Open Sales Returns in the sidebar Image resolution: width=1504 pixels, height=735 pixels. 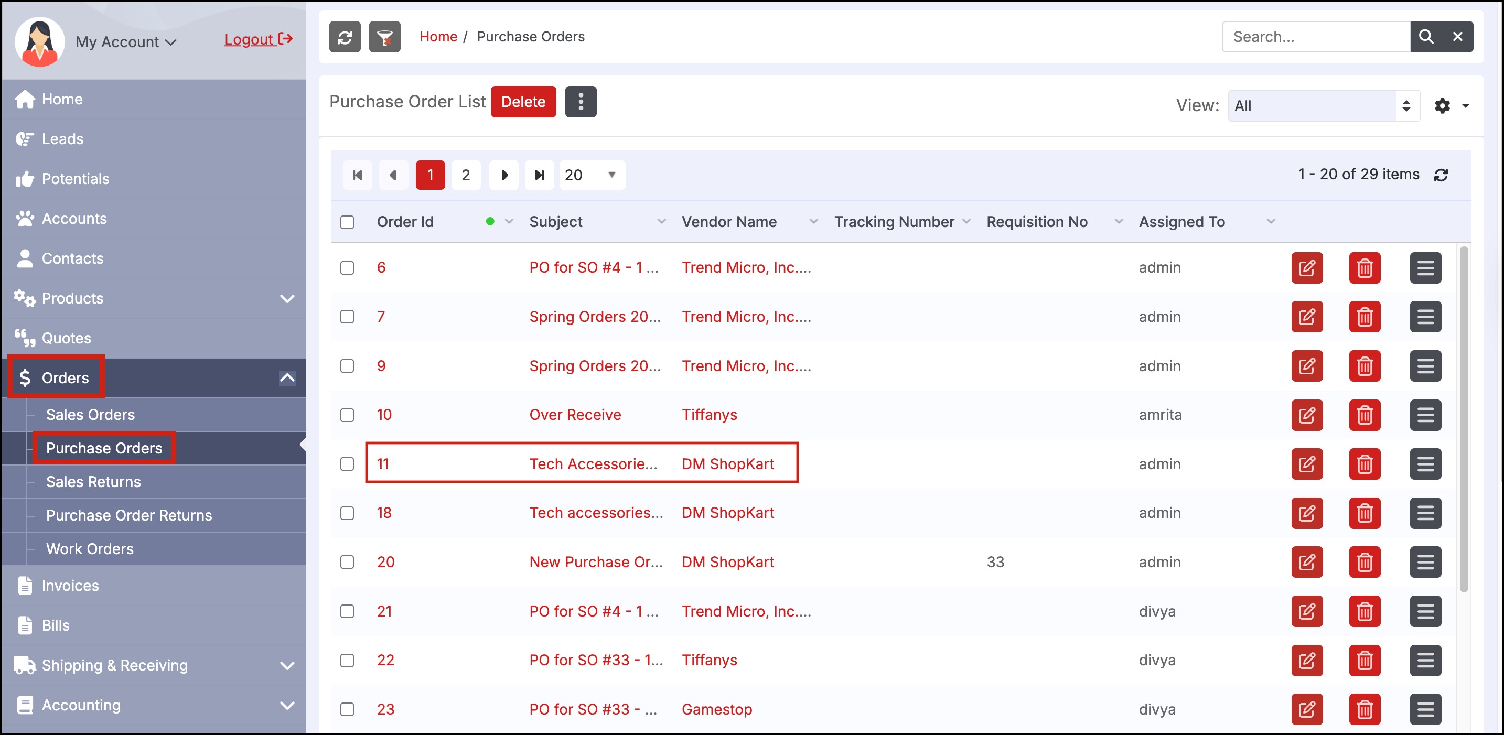pos(93,482)
